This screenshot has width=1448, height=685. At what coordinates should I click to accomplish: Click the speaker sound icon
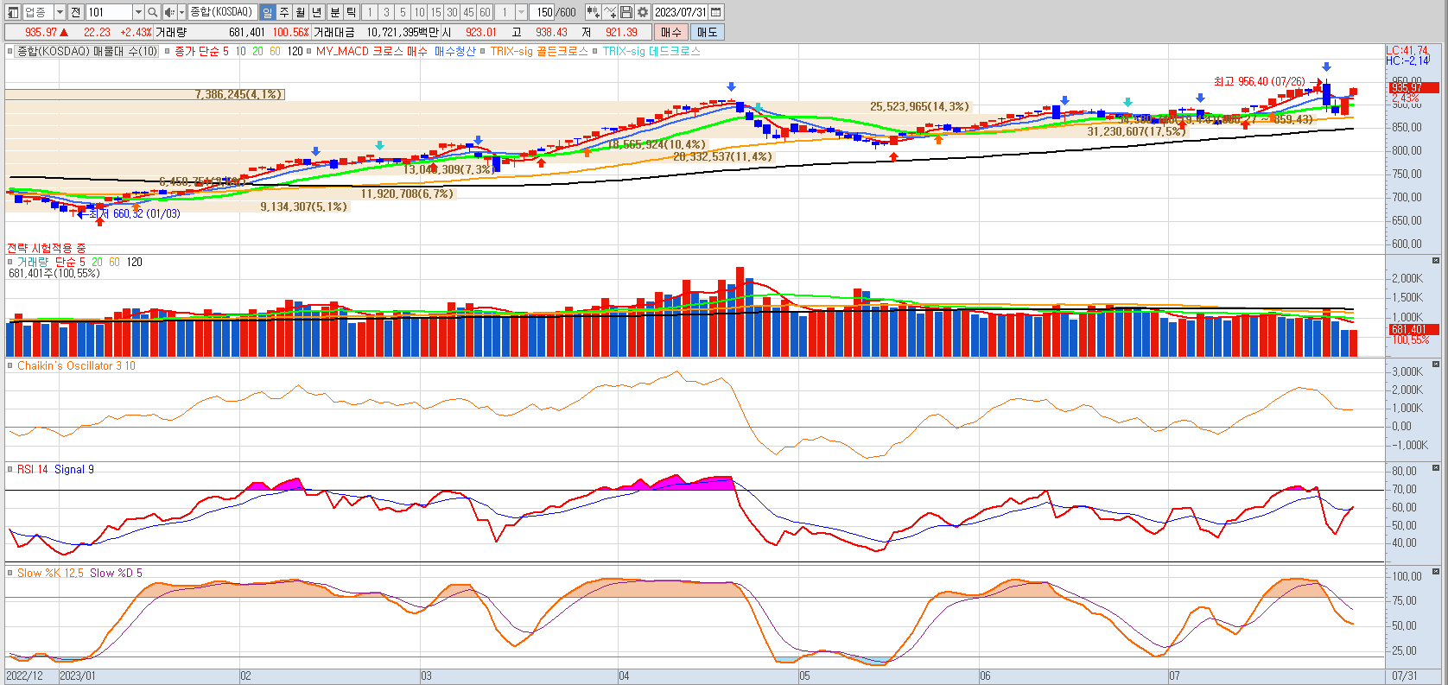tap(169, 12)
